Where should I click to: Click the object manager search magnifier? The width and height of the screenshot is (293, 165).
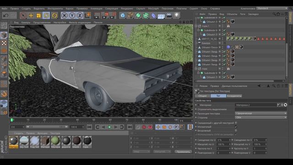click(x=274, y=14)
